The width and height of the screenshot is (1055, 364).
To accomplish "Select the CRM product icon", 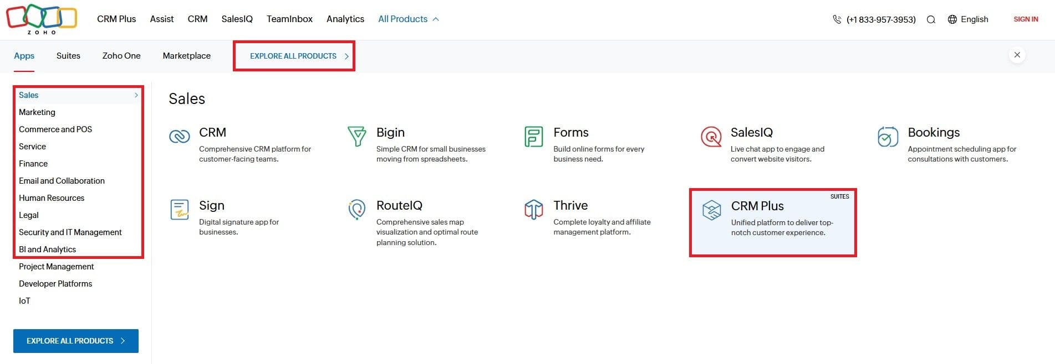I will click(x=179, y=137).
